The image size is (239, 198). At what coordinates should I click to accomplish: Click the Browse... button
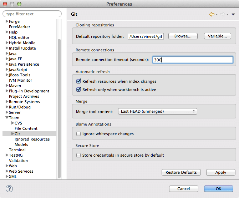[183, 36]
